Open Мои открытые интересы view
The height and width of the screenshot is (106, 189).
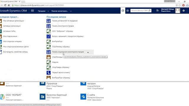click(12, 42)
